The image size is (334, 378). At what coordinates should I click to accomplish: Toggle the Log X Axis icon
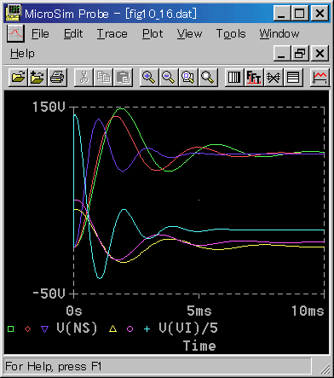[234, 77]
